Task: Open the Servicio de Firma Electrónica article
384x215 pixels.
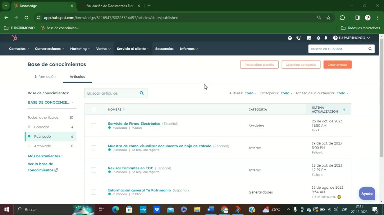Action: click(134, 124)
